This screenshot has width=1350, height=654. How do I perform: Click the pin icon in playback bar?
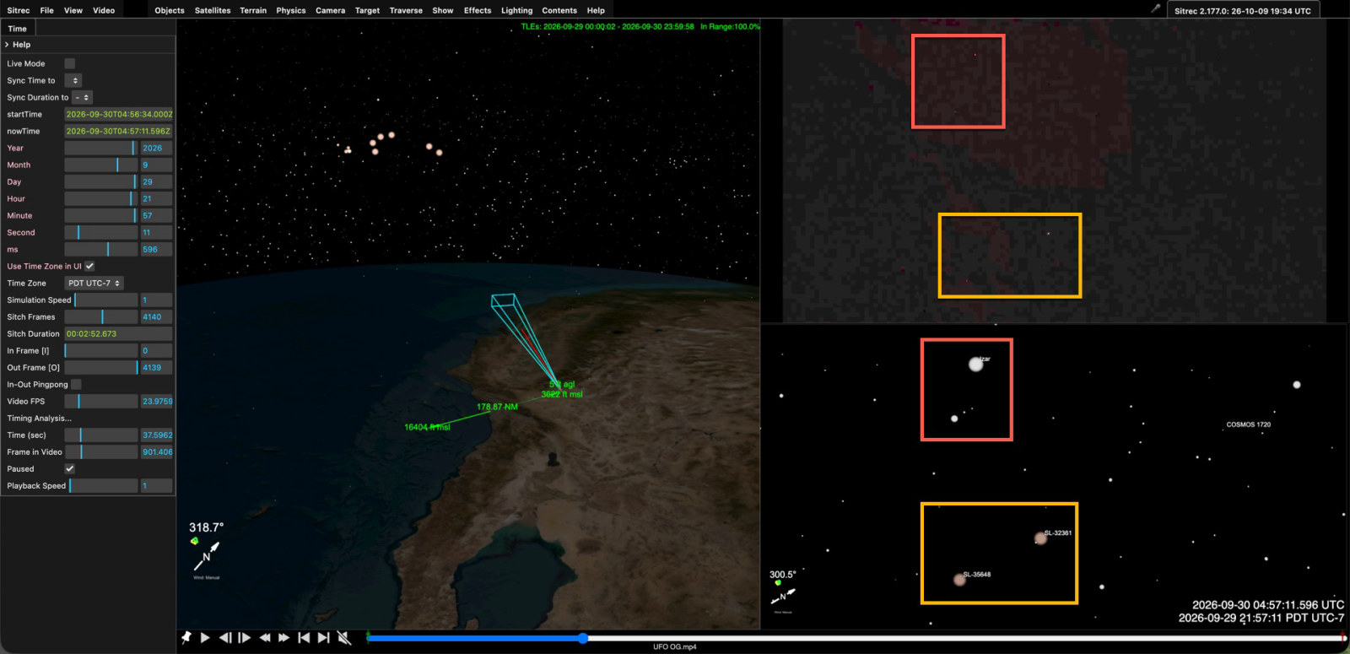click(x=186, y=638)
